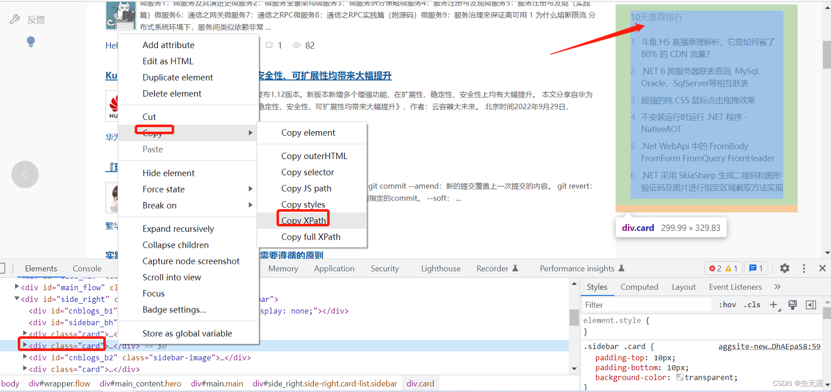Switch to Elements tab
The image size is (831, 392).
pyautogui.click(x=41, y=268)
